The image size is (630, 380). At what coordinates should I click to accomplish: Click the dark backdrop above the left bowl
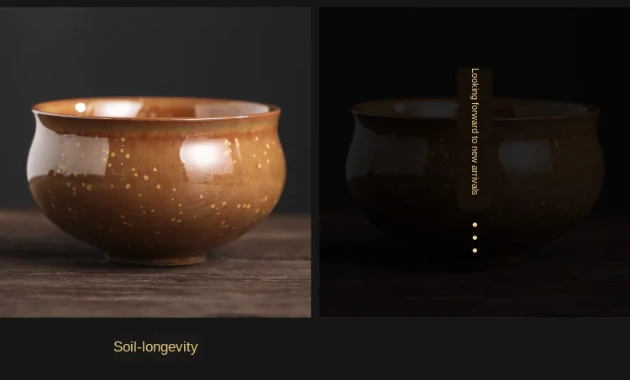[155, 50]
